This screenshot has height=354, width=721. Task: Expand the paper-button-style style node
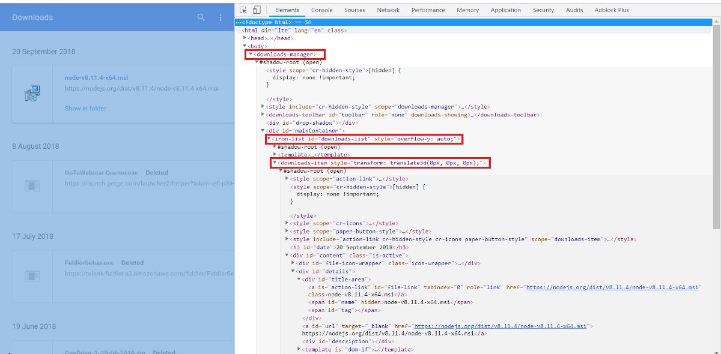287,231
